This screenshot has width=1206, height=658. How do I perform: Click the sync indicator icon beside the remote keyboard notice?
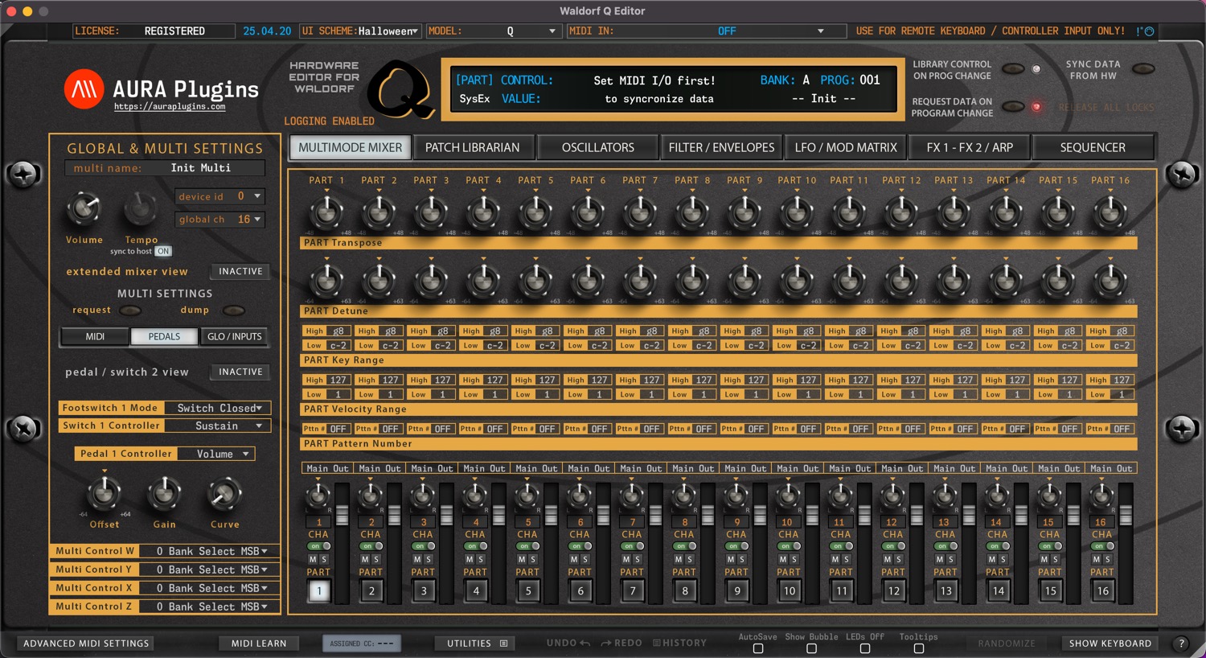tap(1149, 31)
